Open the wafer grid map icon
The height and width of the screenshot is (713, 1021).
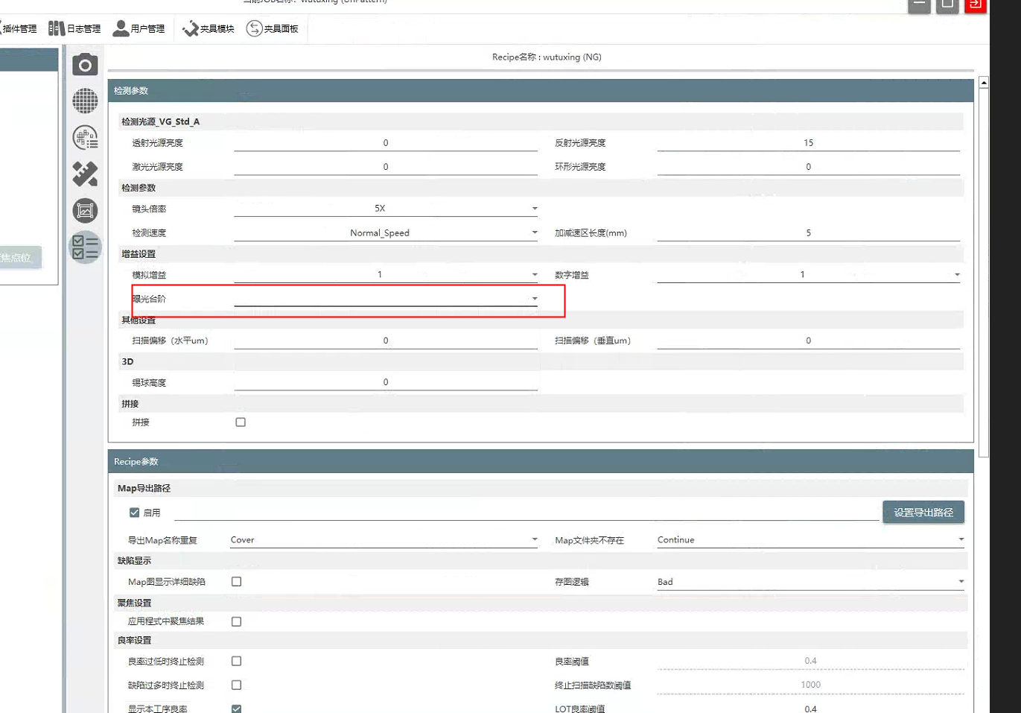(x=85, y=101)
